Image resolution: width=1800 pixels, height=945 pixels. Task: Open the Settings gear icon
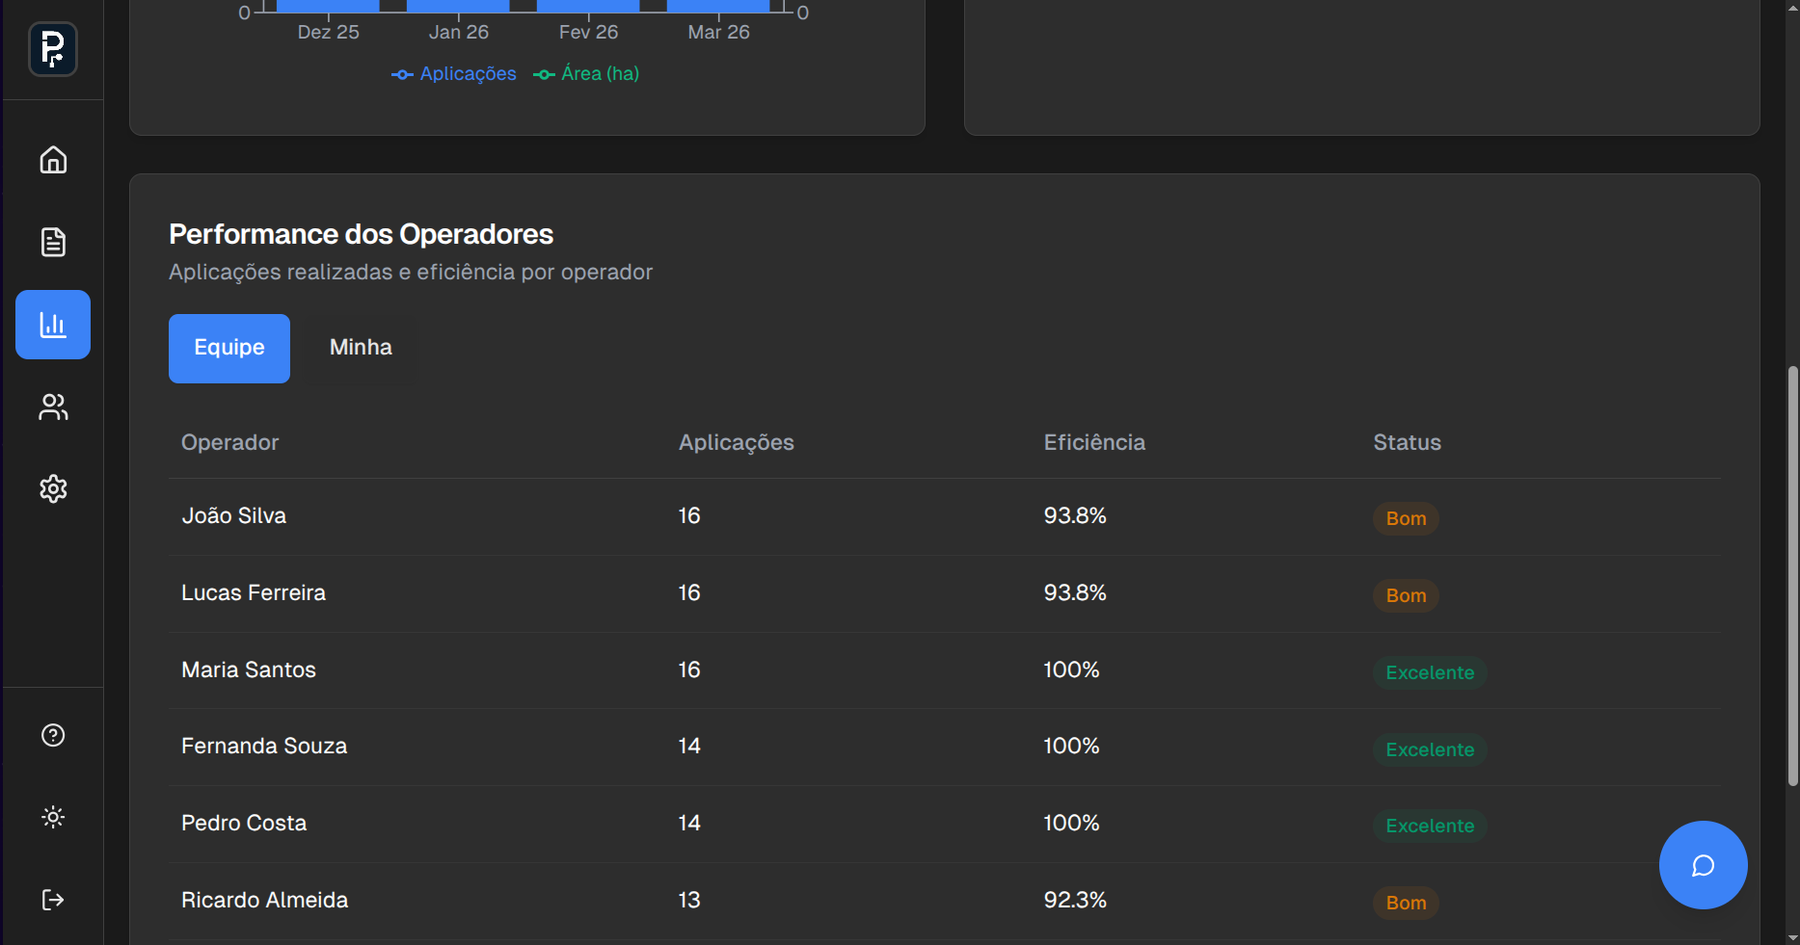[x=52, y=488]
